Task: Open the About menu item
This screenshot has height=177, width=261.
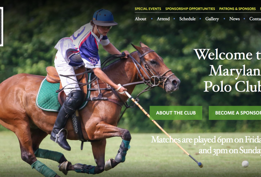Action: [140, 19]
